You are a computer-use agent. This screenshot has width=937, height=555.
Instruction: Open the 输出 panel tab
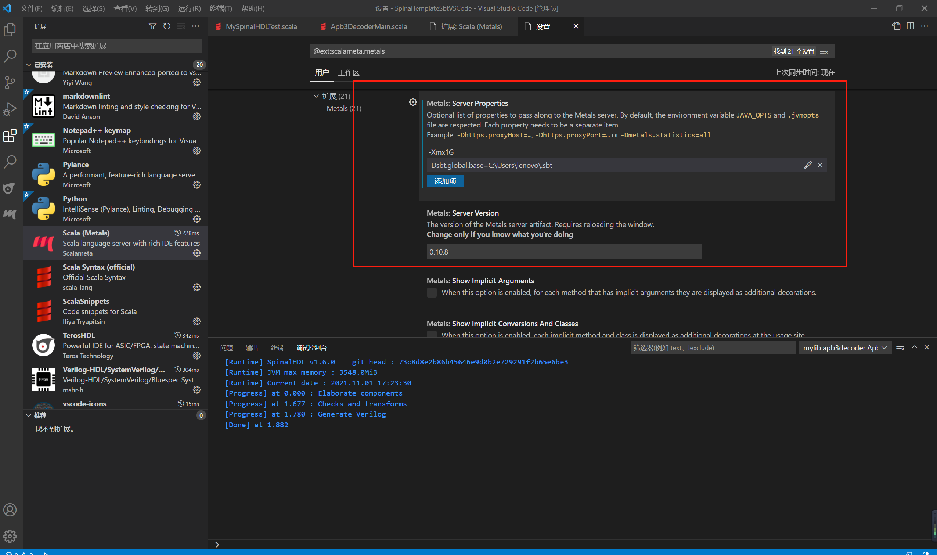pyautogui.click(x=252, y=348)
